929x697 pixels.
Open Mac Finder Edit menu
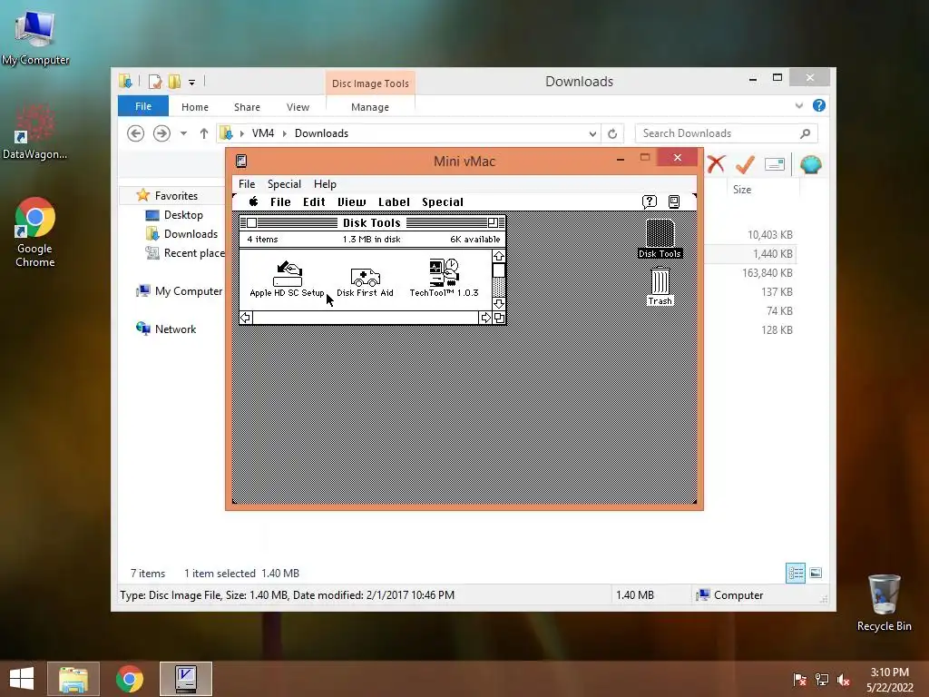tap(314, 201)
